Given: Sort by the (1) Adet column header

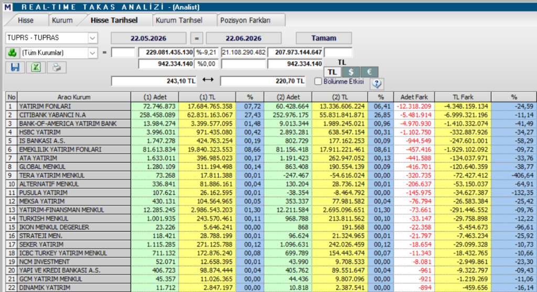Looking at the screenshot, I should tap(155, 97).
